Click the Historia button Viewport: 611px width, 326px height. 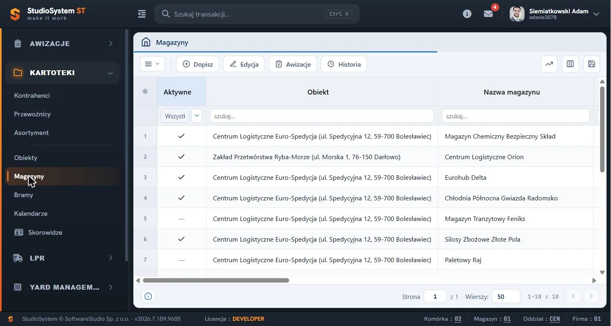pos(344,64)
